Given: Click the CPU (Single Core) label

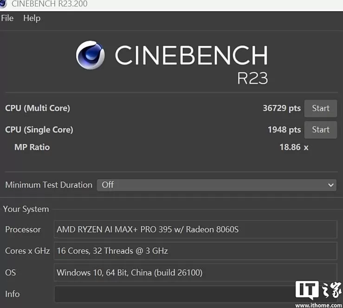Looking at the screenshot, I should 39,130.
